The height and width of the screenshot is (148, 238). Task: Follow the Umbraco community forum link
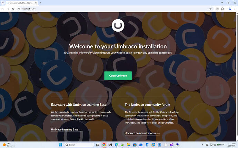(142, 133)
